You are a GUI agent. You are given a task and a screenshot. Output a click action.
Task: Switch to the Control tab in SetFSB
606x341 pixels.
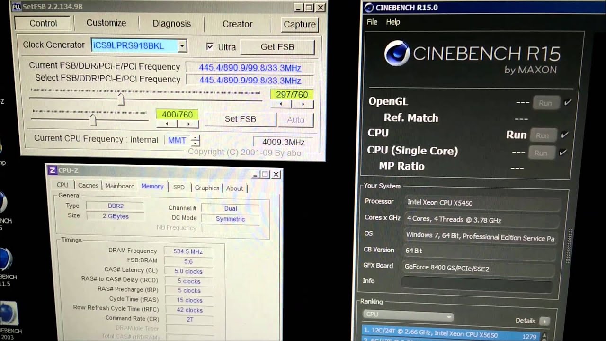click(43, 23)
